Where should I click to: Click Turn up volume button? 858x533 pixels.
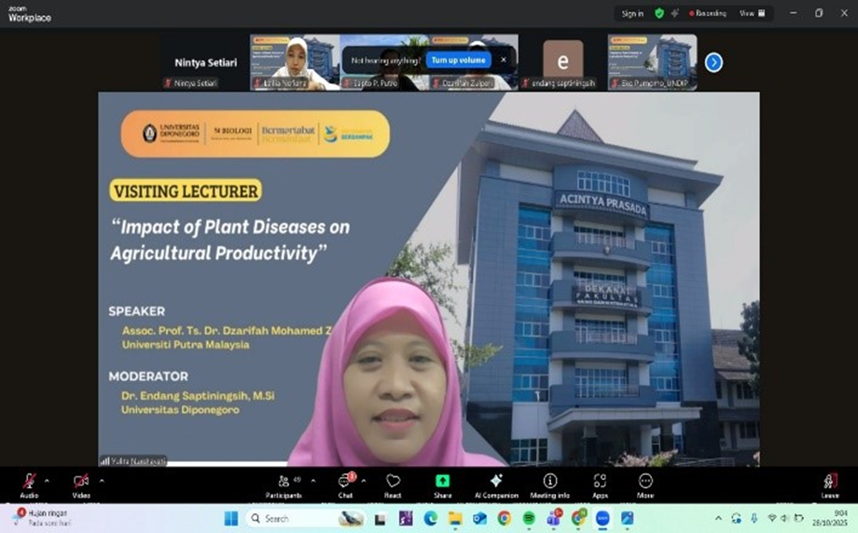459,60
